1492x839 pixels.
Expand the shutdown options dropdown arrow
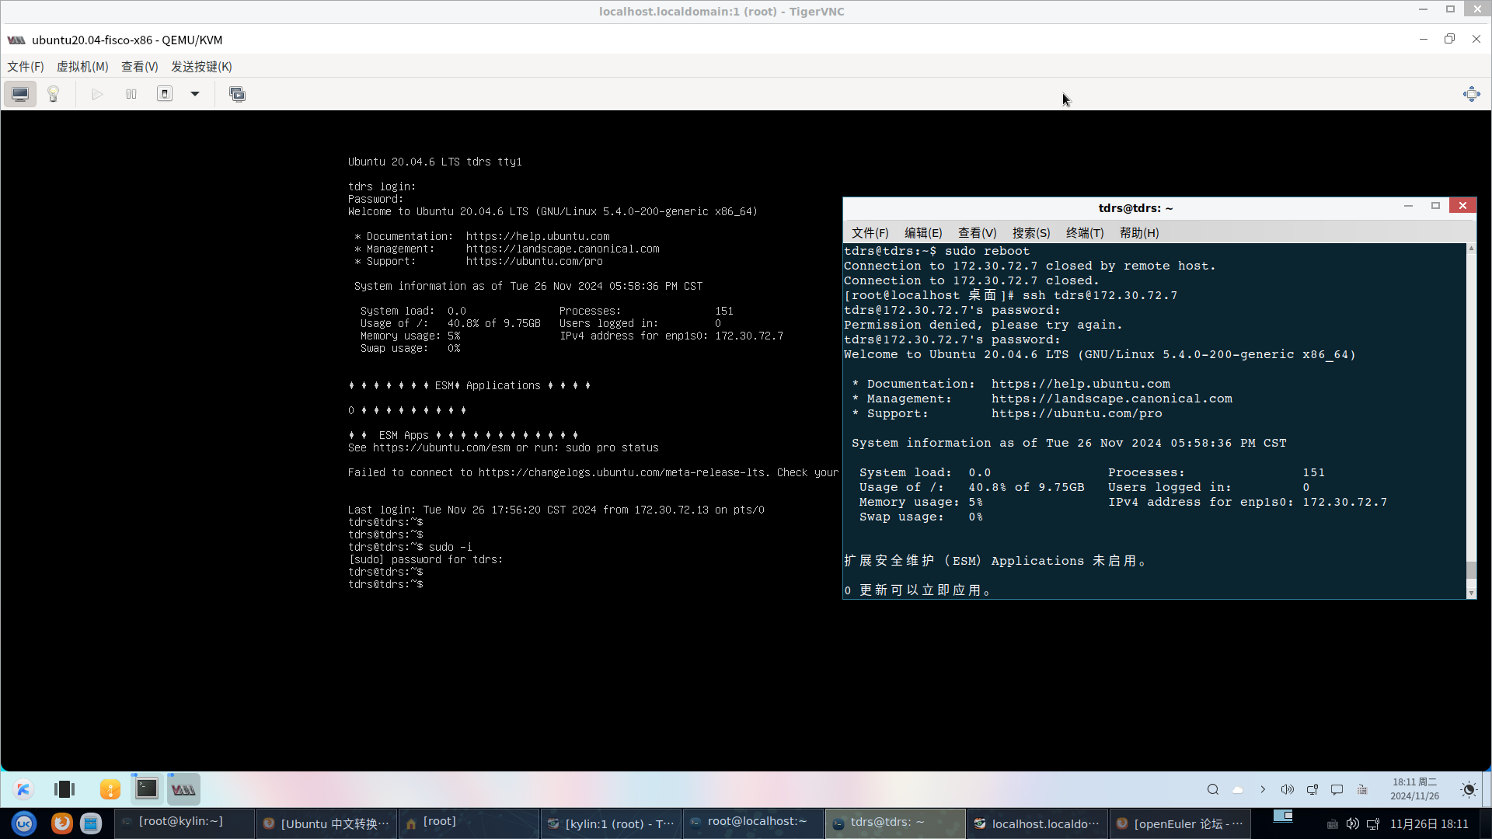click(x=195, y=94)
